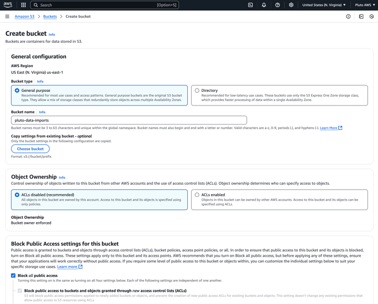Click 'US East (N. Virginia) us-east-1' text
378x304 pixels.
point(37,73)
